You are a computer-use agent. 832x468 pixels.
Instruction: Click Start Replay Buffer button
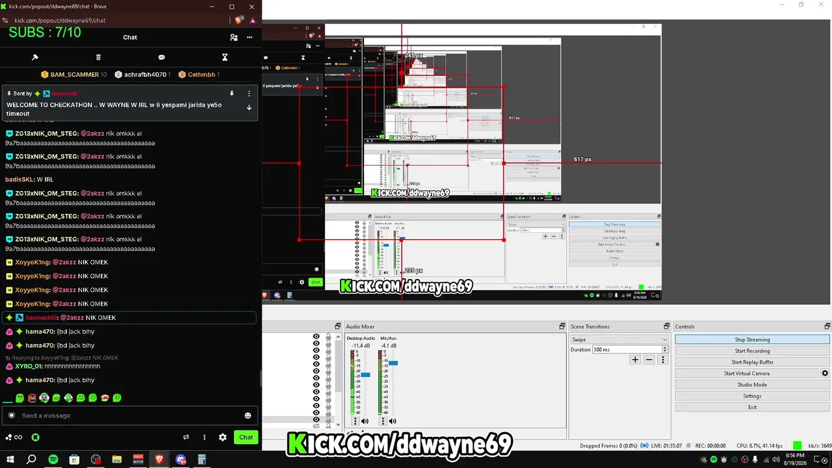pos(752,362)
